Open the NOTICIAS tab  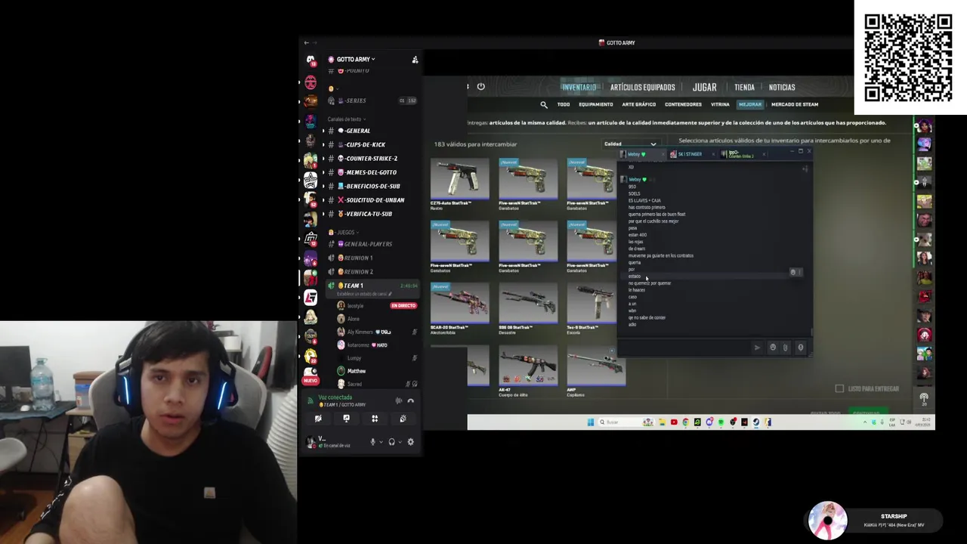(x=782, y=87)
